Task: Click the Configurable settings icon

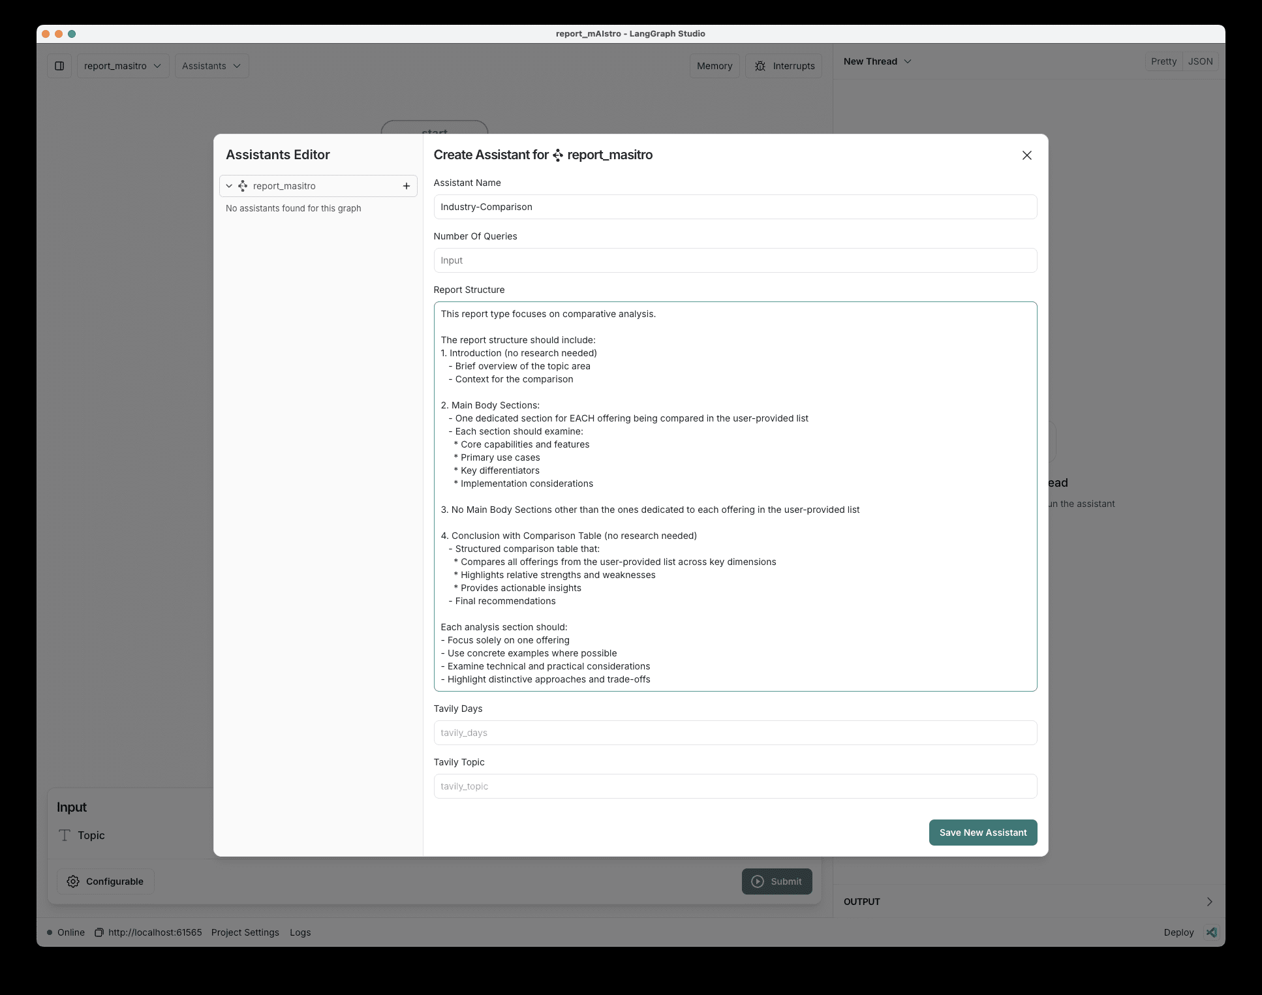Action: (74, 880)
